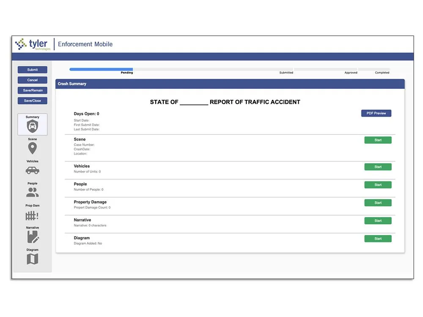Viewport: 423px width, 317px height.
Task: Cancel the current report
Action: (32, 80)
